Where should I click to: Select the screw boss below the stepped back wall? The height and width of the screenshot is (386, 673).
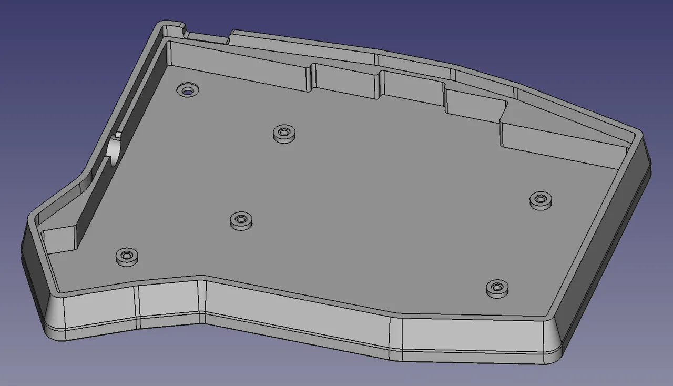coord(284,133)
